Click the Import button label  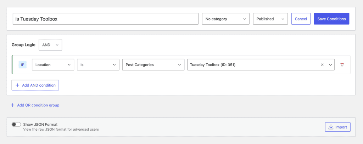point(341,127)
